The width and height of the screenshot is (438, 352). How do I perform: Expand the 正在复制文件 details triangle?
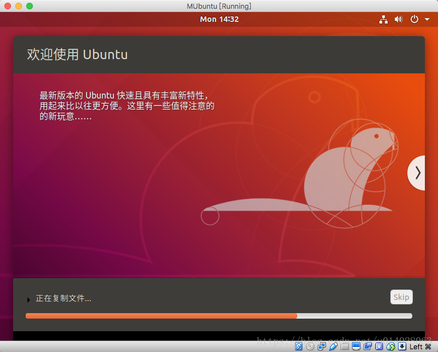(28, 300)
